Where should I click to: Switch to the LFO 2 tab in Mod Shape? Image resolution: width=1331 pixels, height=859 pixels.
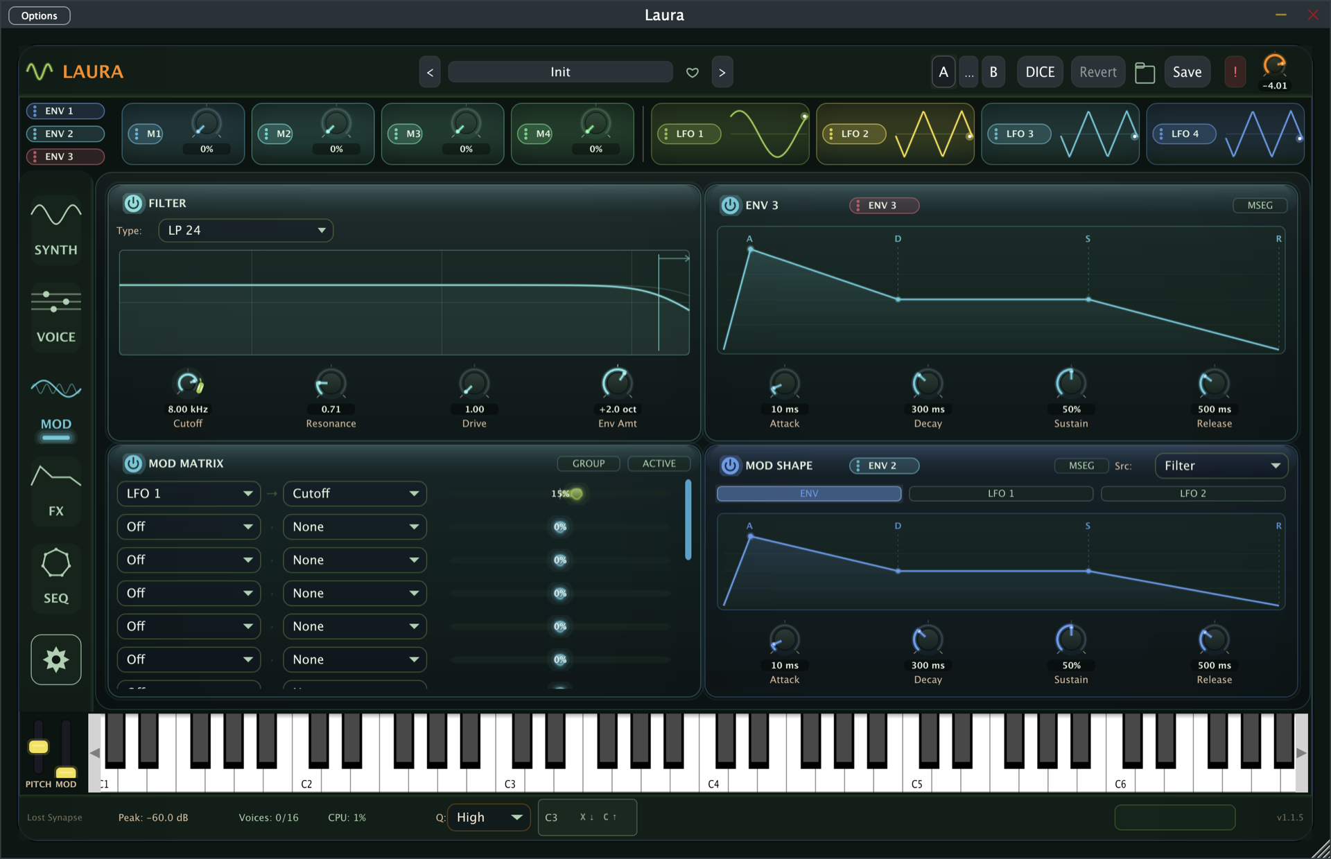(x=1192, y=493)
